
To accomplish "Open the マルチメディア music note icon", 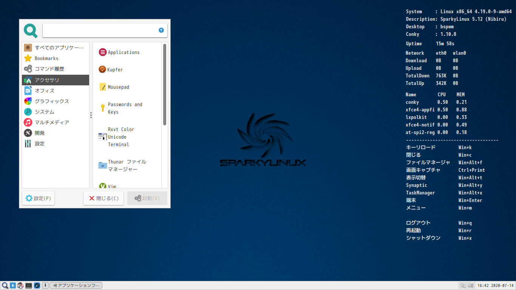I will pyautogui.click(x=28, y=122).
